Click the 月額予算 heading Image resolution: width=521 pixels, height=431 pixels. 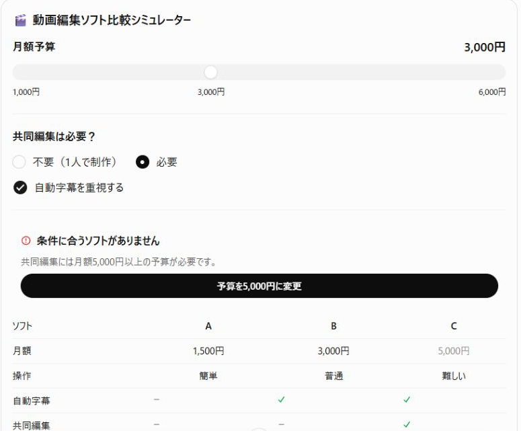coord(34,46)
